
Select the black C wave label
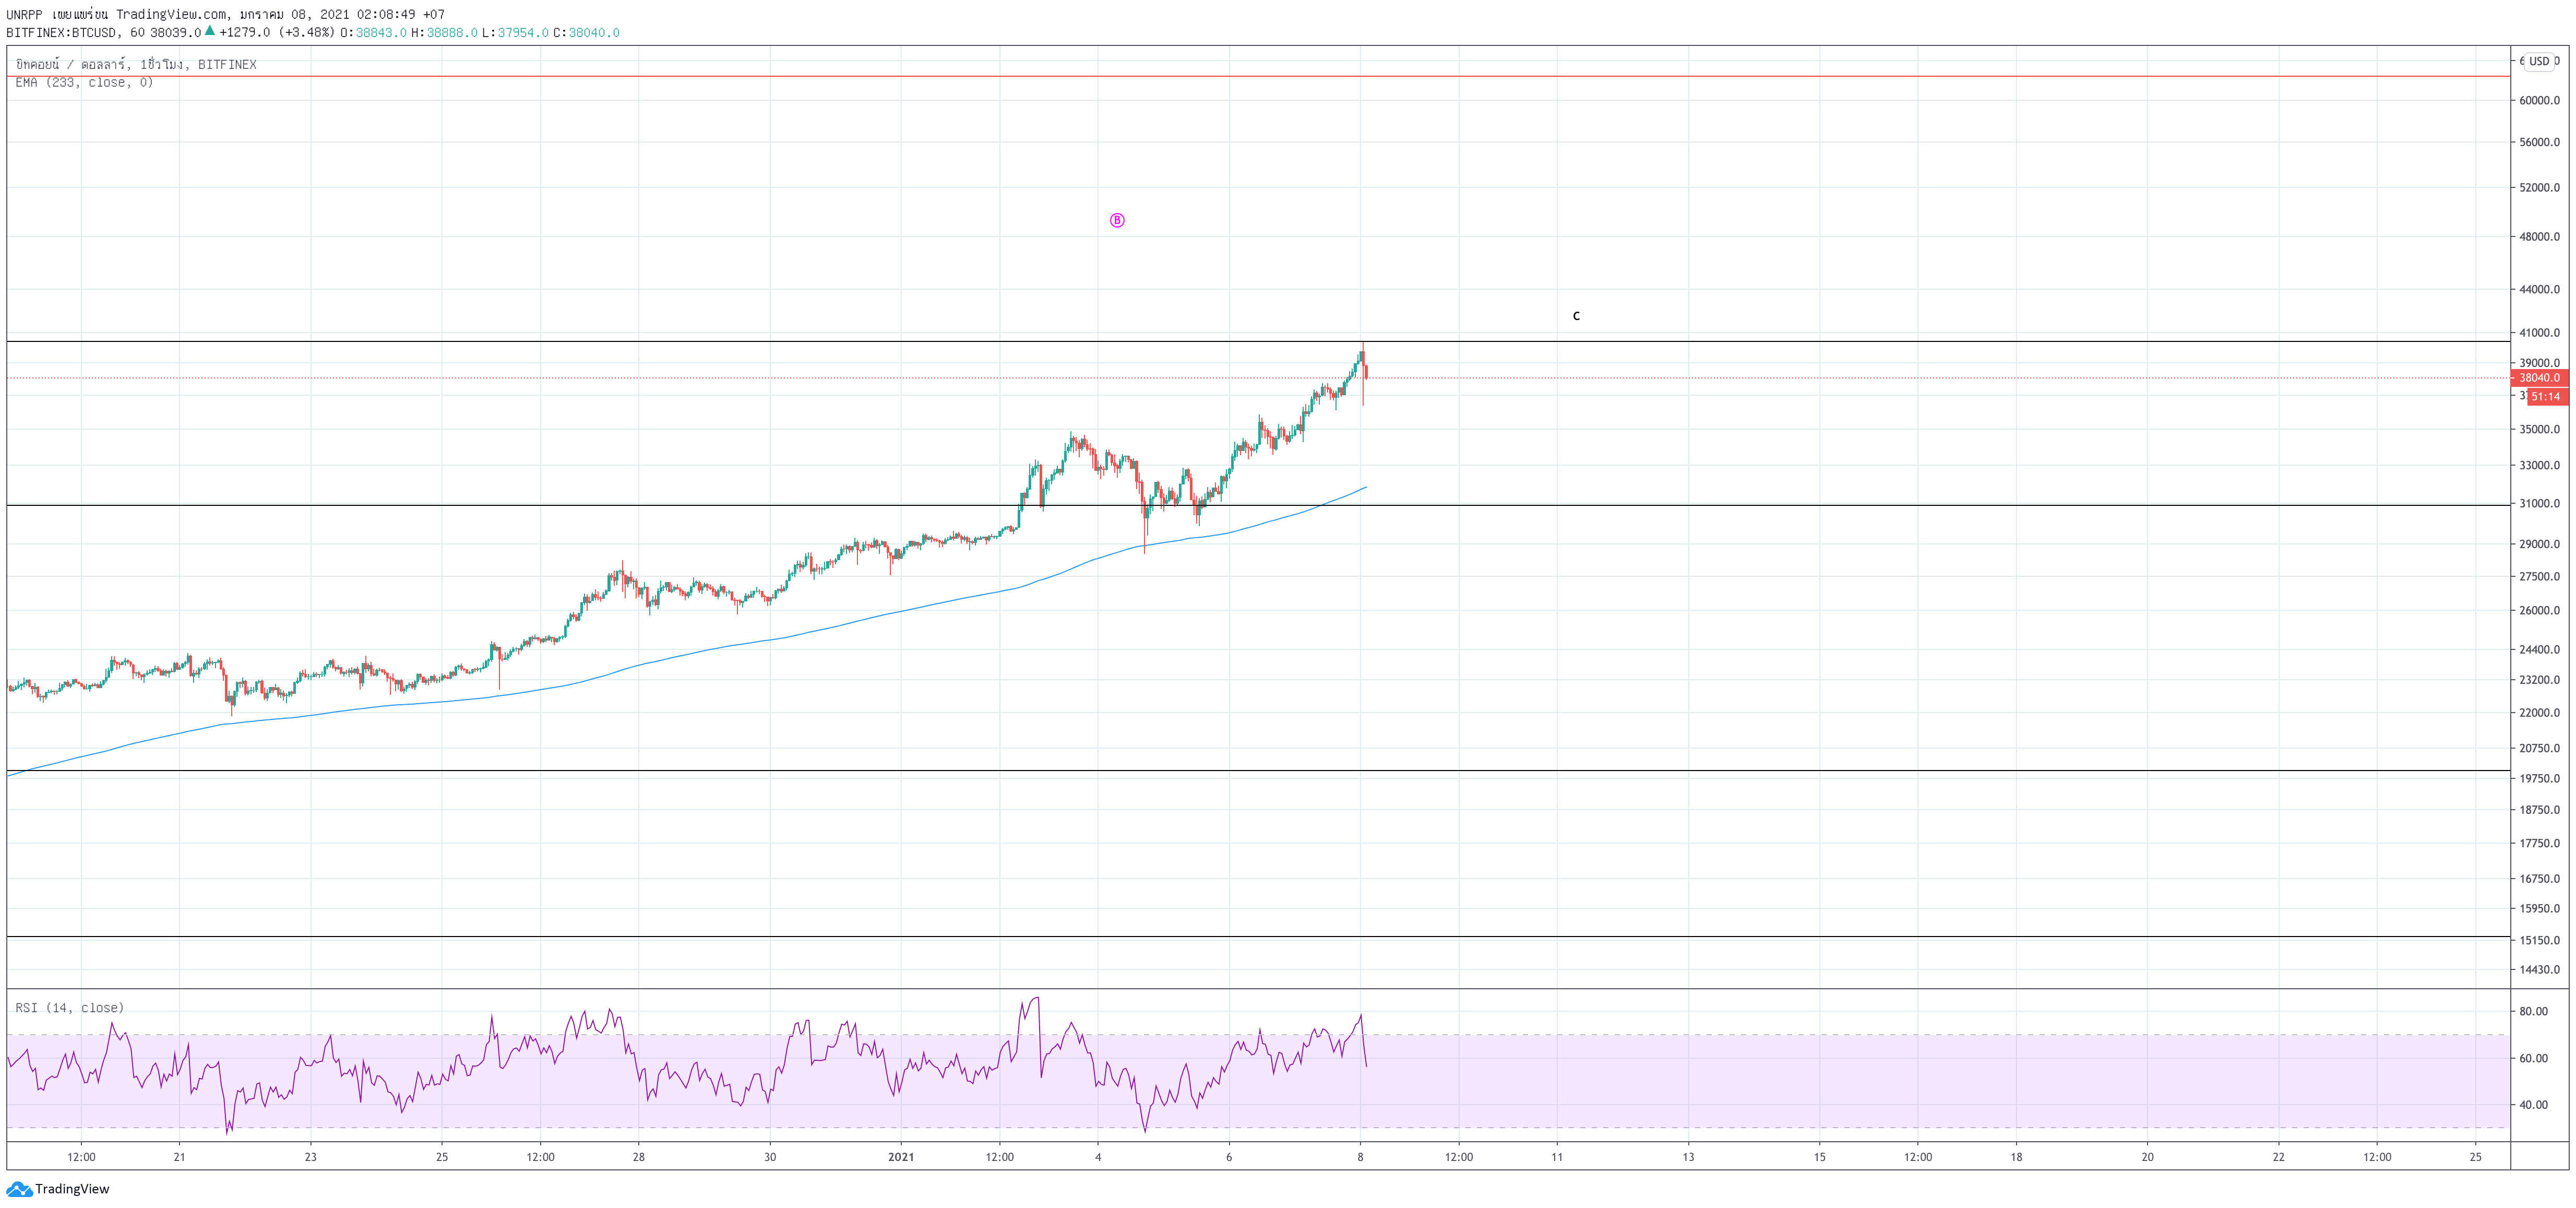[x=1576, y=316]
